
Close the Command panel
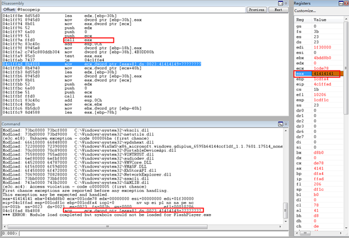286,124
